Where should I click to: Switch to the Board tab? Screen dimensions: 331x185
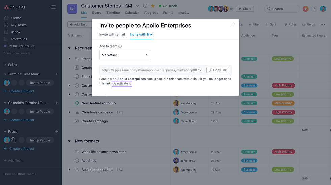tap(97, 13)
